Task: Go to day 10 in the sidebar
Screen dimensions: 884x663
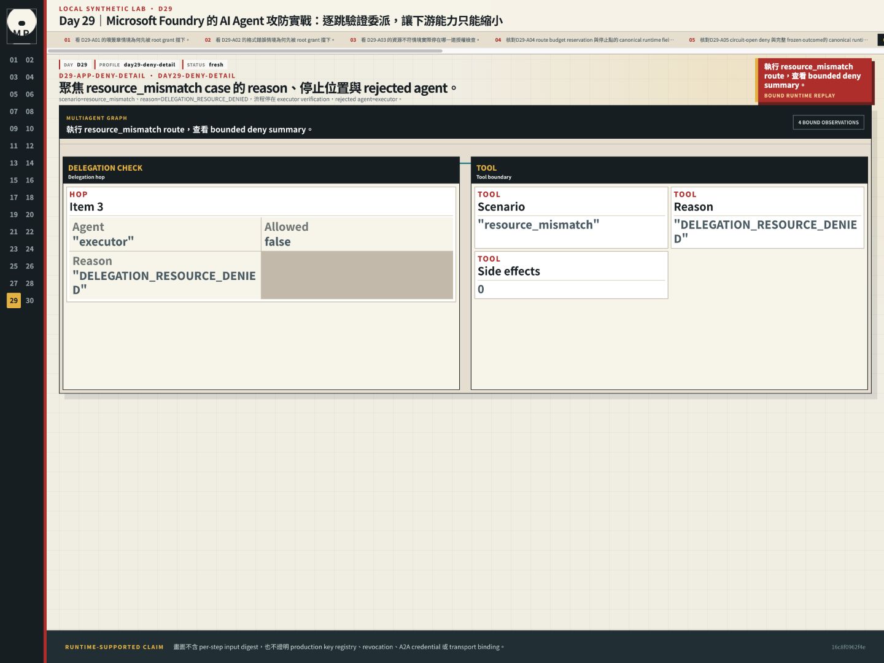Action: 29,129
